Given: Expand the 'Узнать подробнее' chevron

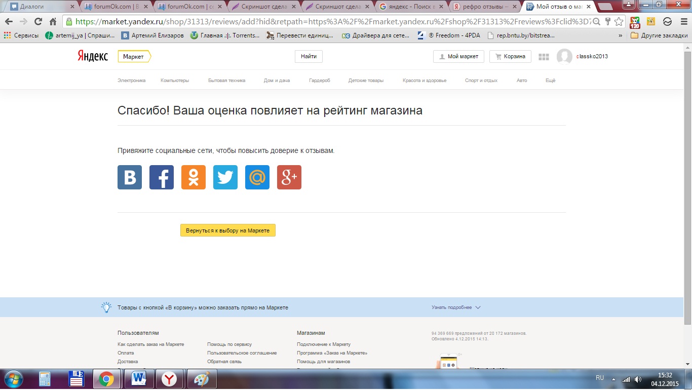Looking at the screenshot, I should coord(478,307).
